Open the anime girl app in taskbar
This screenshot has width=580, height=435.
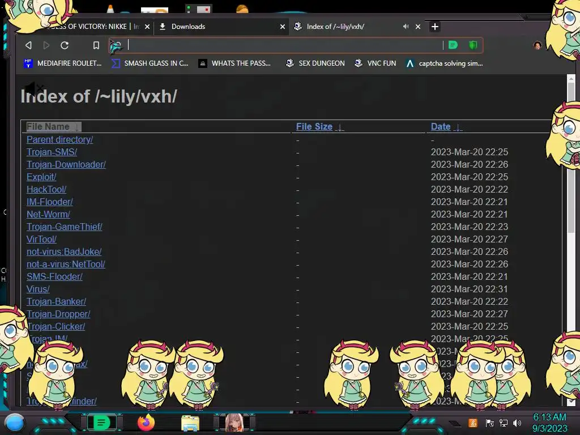tap(234, 423)
